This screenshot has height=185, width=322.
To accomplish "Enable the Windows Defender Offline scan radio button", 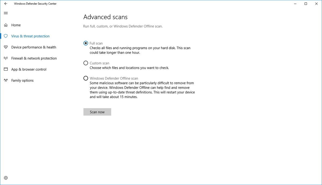I will pyautogui.click(x=86, y=78).
